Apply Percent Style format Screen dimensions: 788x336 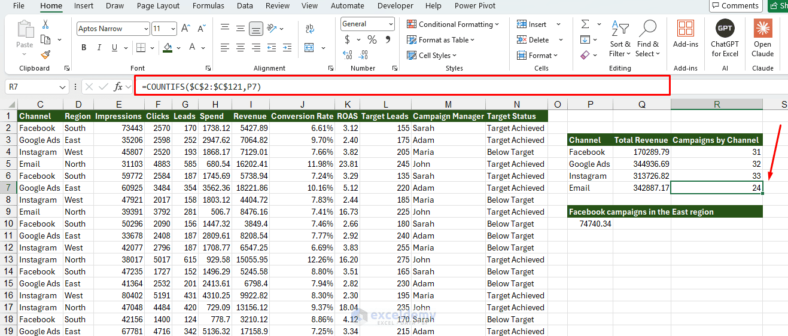click(372, 39)
